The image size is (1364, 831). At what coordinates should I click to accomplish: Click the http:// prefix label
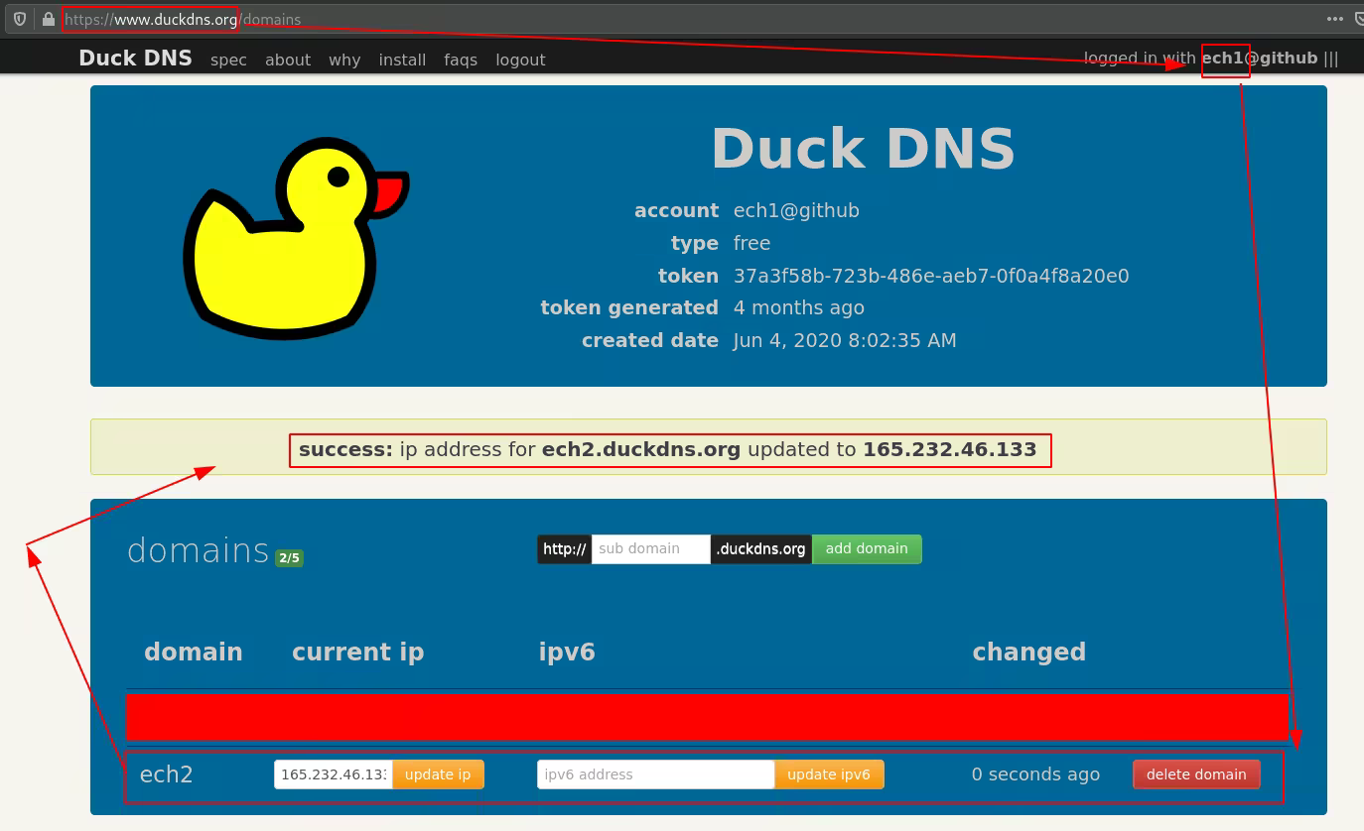pos(565,548)
